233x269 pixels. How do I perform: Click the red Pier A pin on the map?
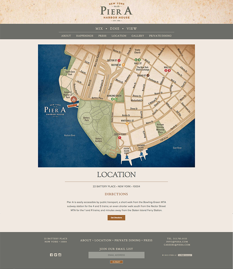(x=74, y=99)
